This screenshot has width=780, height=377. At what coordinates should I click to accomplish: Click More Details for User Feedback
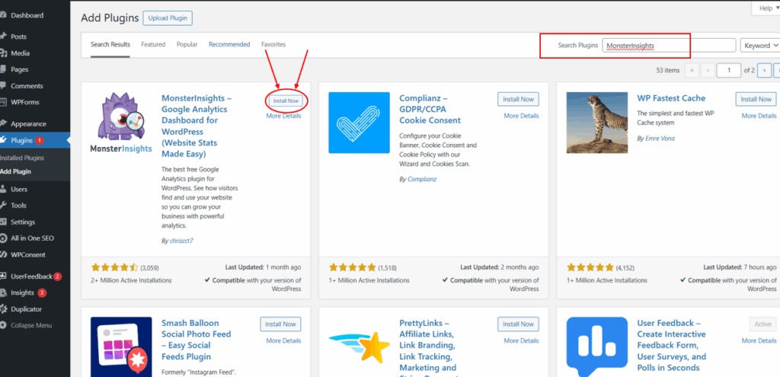pyautogui.click(x=759, y=340)
